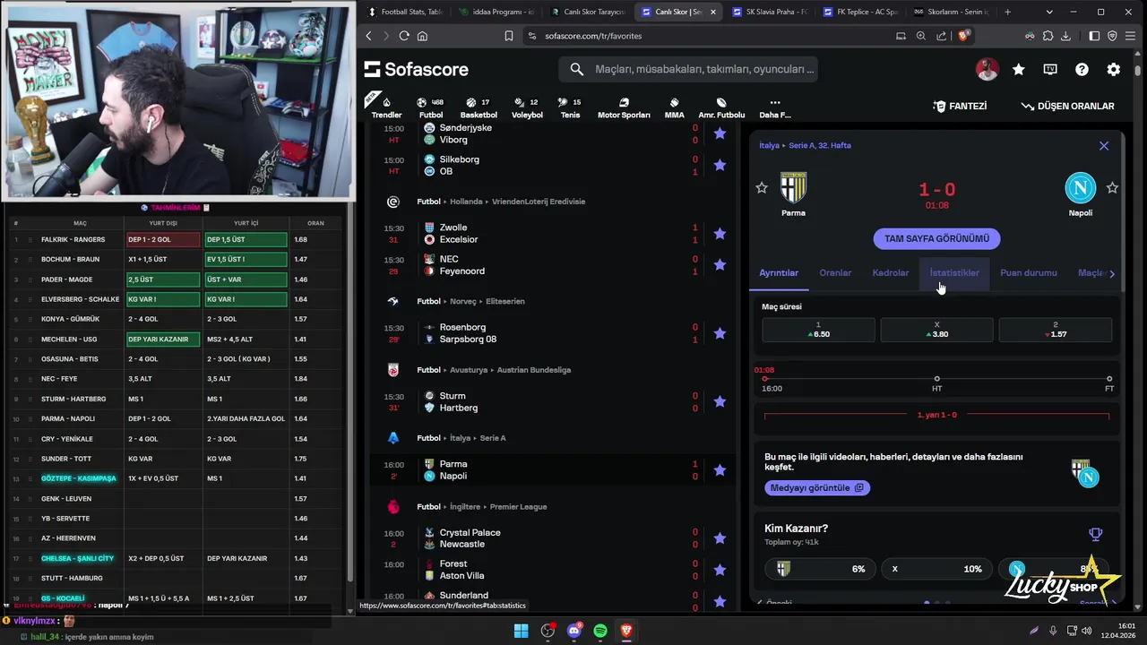The height and width of the screenshot is (645, 1147).
Task: Open the MMA sport category
Action: (x=674, y=107)
